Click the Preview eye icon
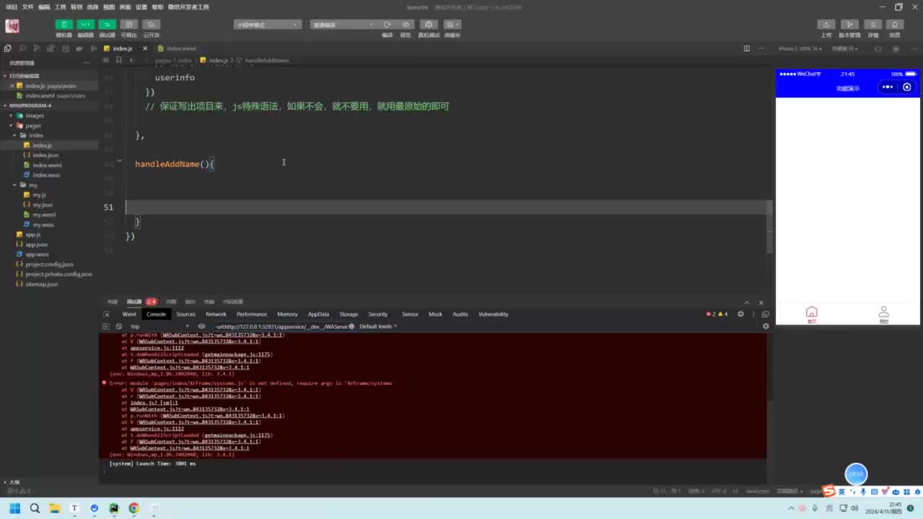 pos(405,25)
